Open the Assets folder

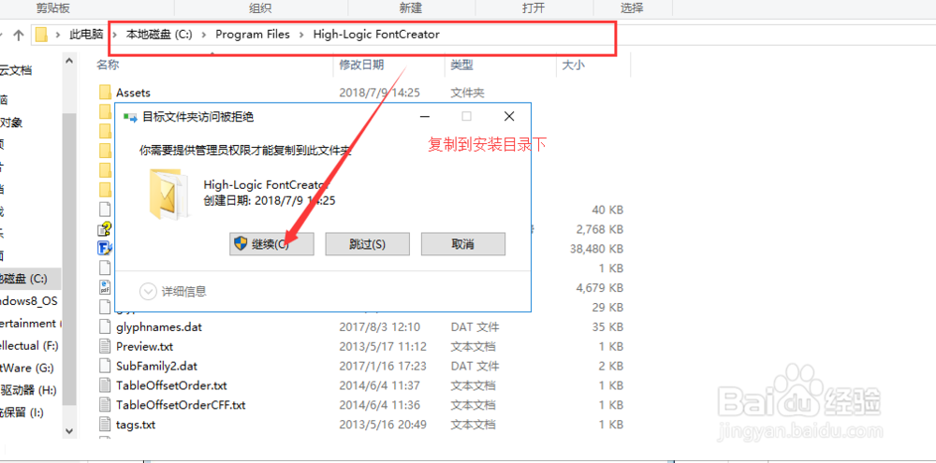pyautogui.click(x=133, y=93)
